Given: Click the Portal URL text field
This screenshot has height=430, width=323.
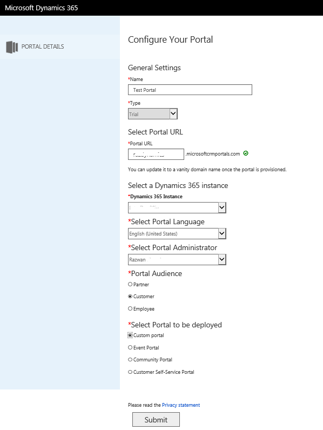Looking at the screenshot, I should [x=156, y=154].
